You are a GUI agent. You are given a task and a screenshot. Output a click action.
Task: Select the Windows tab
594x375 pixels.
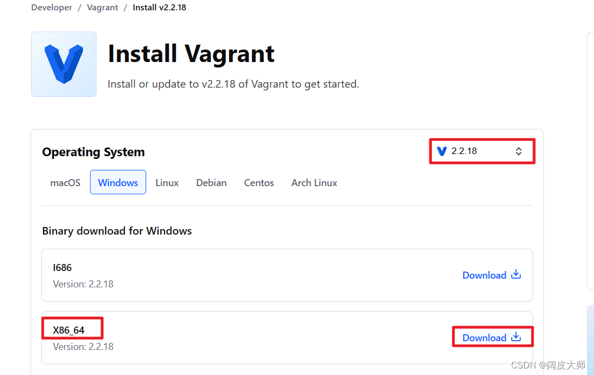118,182
